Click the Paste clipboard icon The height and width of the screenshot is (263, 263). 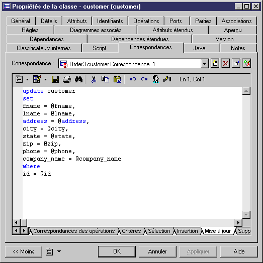117,79
